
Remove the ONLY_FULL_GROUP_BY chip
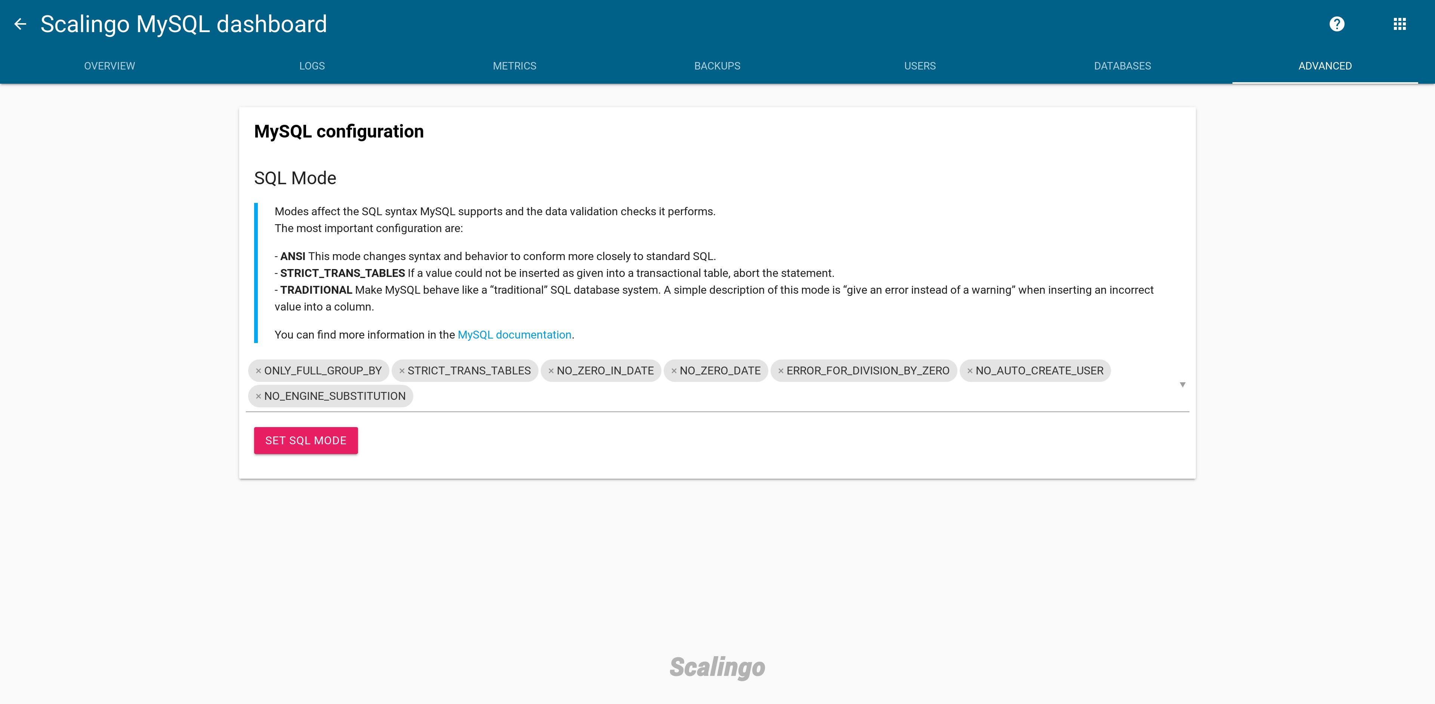tap(259, 371)
